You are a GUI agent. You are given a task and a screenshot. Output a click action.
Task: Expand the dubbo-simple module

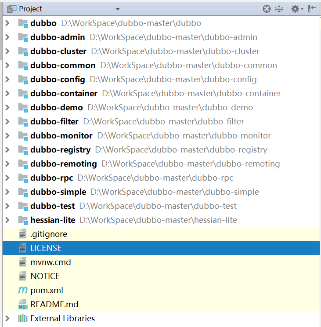point(7,192)
